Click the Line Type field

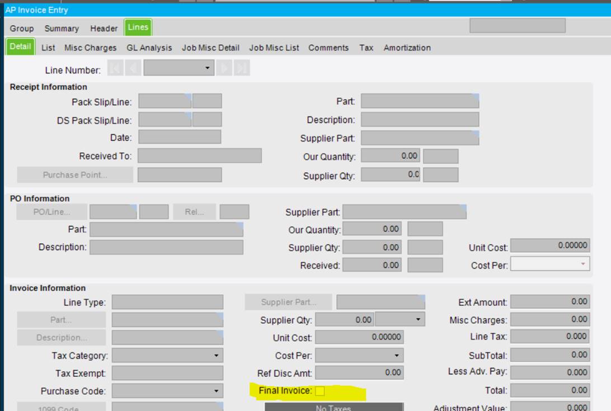(x=167, y=302)
